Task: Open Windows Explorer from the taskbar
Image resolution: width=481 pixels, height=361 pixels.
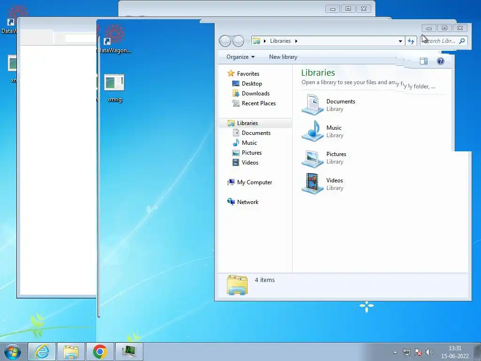Action: pyautogui.click(x=70, y=352)
